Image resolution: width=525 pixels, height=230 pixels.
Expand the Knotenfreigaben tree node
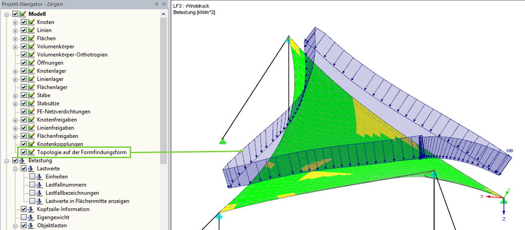tap(15, 120)
